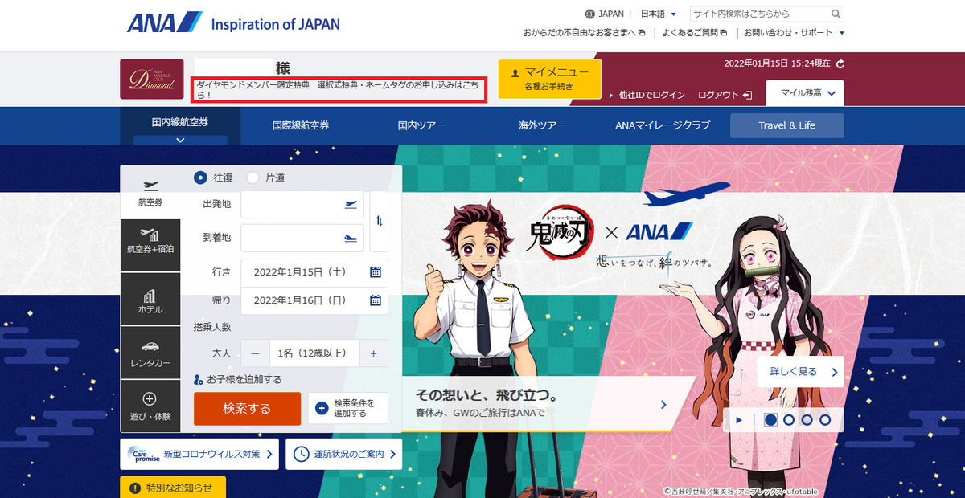
Task: Select the 遊び・体験 plus side tab
Action: [x=150, y=406]
